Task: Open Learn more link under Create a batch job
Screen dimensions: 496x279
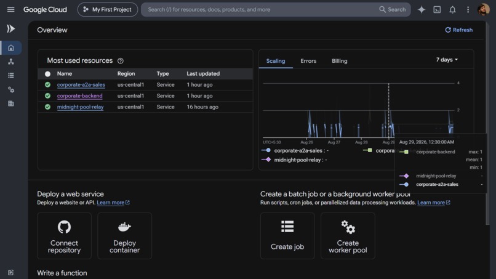Action: (433, 203)
